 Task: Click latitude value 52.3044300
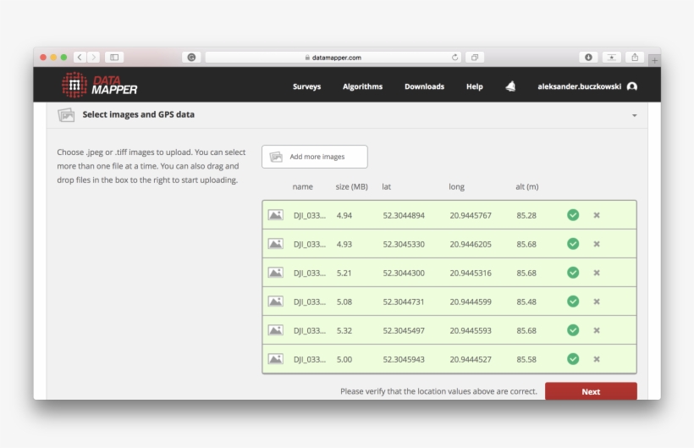point(404,274)
